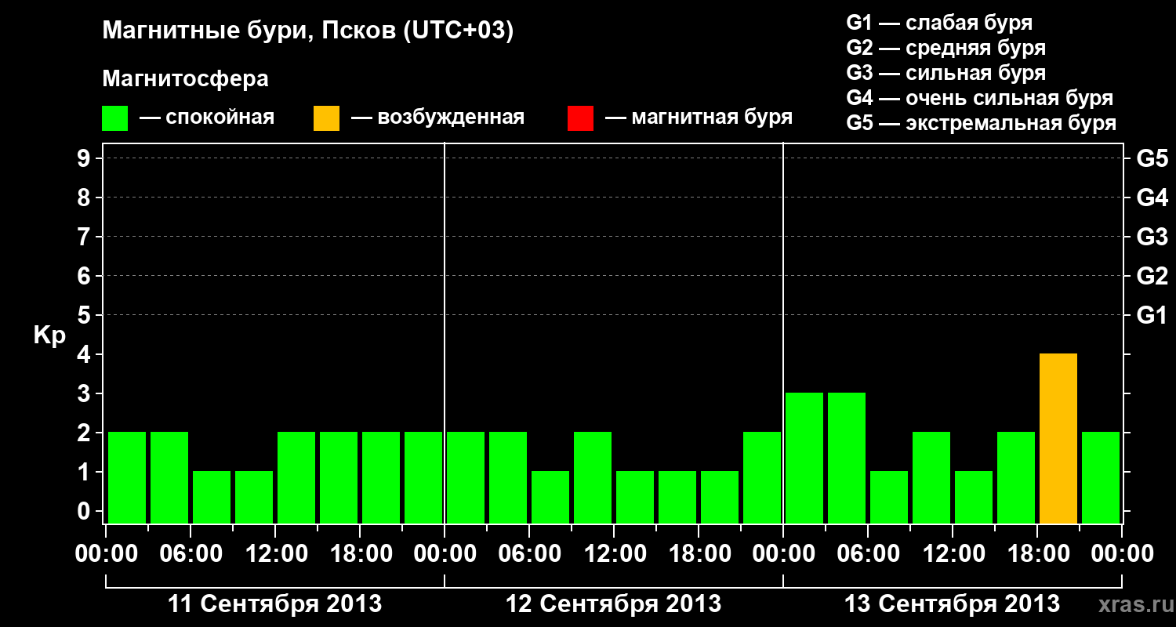Click the '12:00' tick label for 11 September

(x=275, y=554)
